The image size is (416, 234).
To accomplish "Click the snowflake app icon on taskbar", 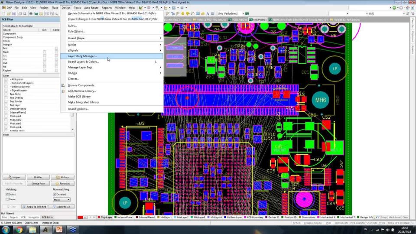I will [73, 230].
